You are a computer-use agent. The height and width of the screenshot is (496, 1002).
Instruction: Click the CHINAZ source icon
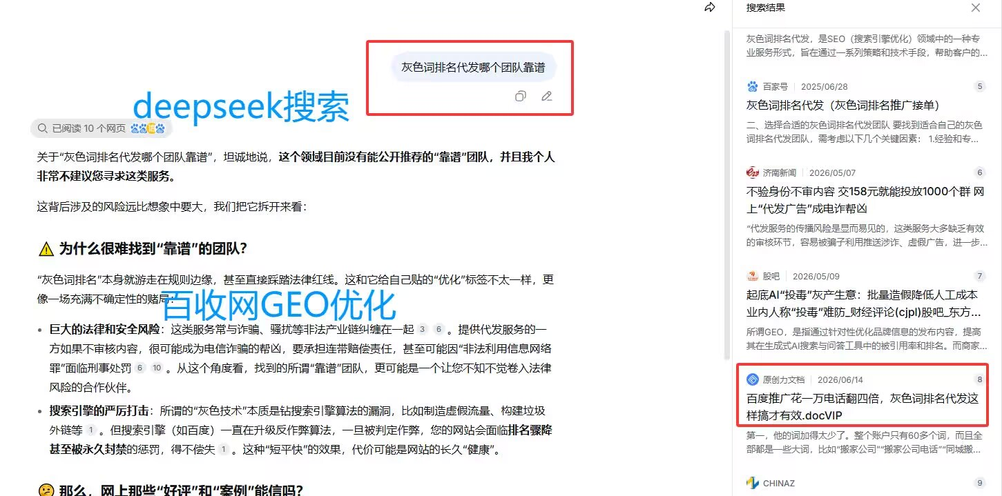click(x=753, y=483)
